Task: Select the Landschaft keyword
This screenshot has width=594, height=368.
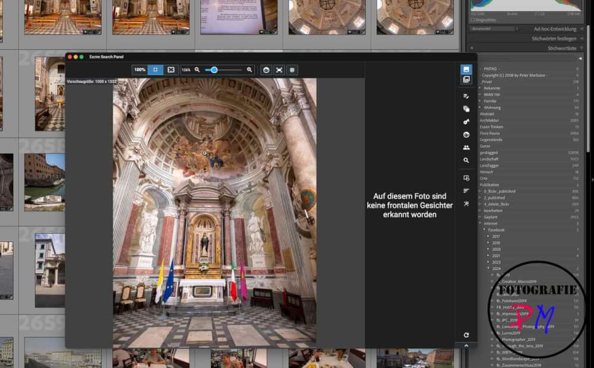Action: tap(490, 159)
